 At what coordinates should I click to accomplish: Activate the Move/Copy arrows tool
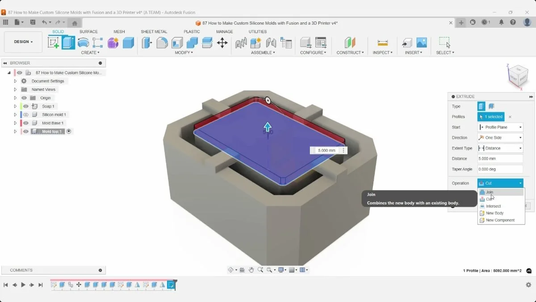pos(222,43)
